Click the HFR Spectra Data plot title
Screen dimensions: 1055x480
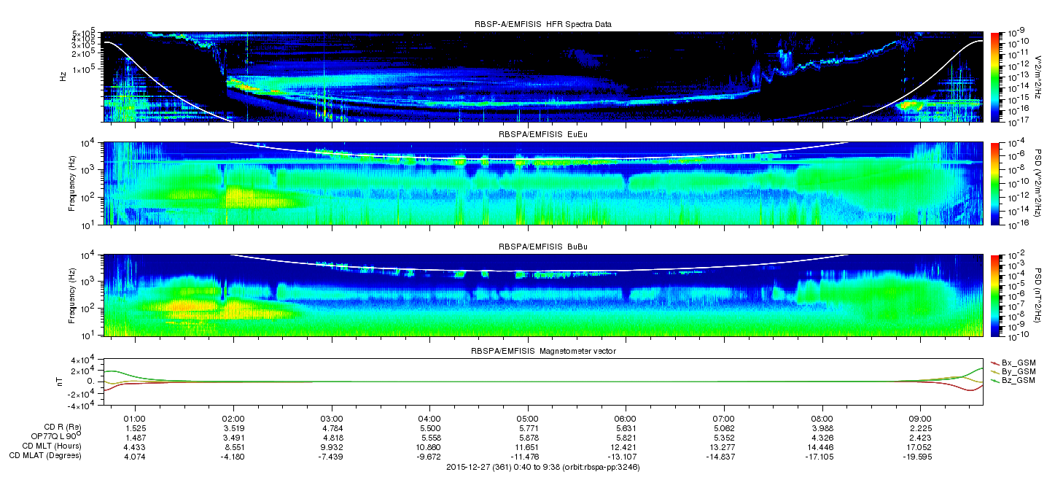(x=543, y=24)
